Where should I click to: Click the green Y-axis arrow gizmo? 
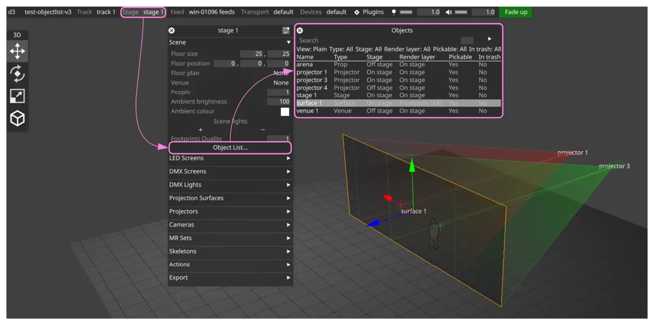click(x=412, y=165)
